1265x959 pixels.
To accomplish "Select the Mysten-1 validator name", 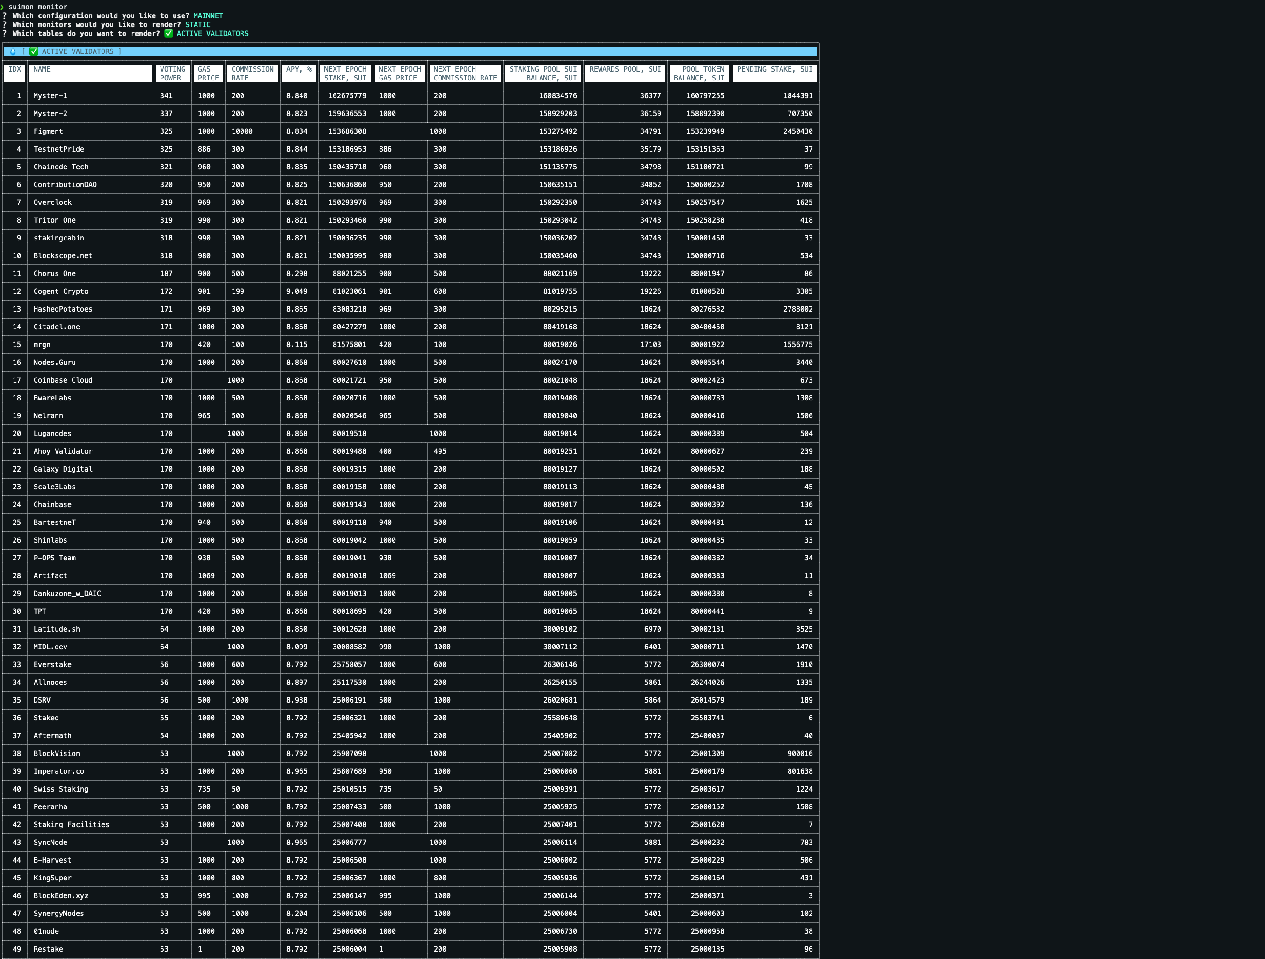I will (x=51, y=96).
